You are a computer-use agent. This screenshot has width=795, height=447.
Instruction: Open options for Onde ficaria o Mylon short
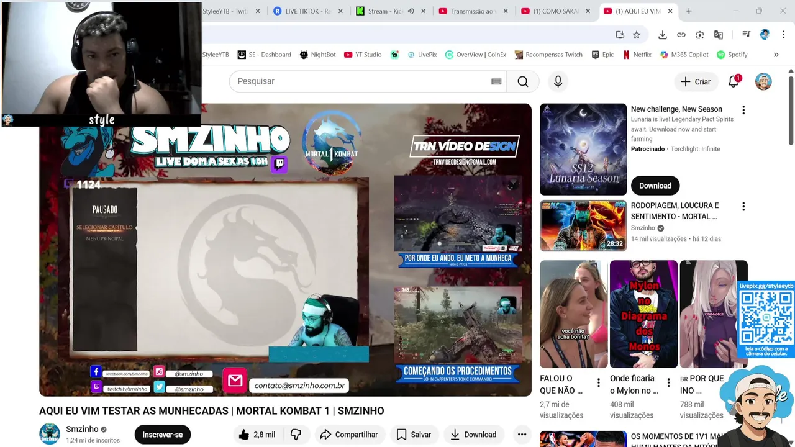668,382
